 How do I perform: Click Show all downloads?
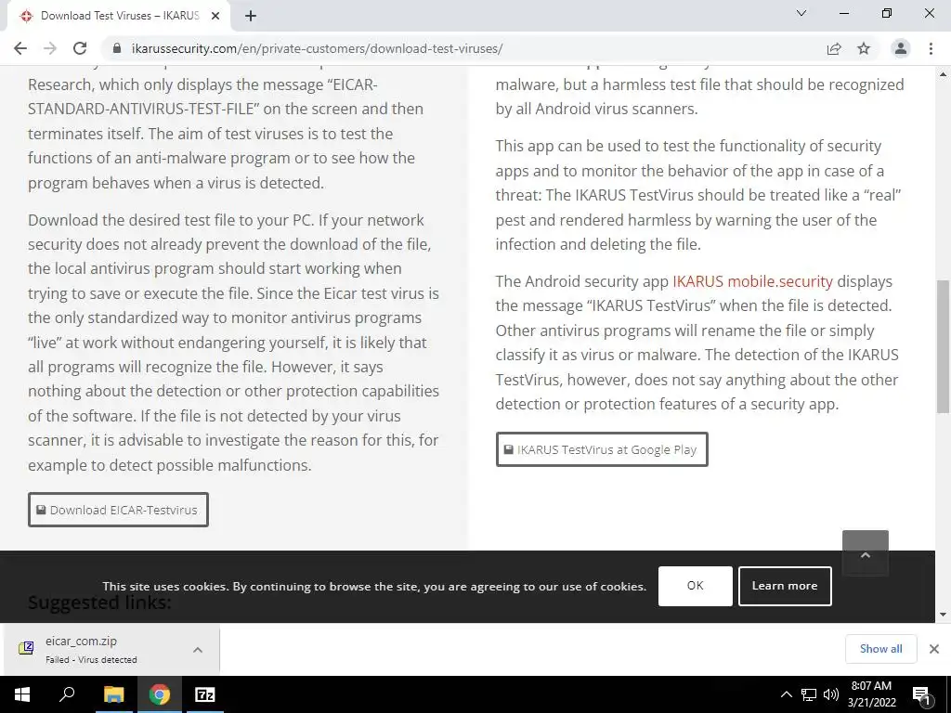[880, 649]
